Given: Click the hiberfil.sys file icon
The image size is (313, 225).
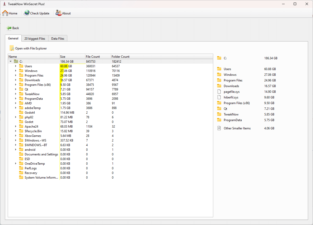Looking at the screenshot, I should pyautogui.click(x=219, y=97).
